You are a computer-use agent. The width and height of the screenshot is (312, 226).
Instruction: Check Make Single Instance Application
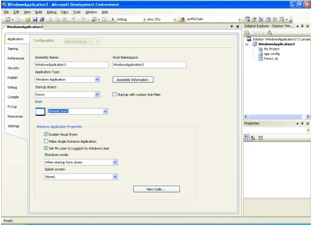point(46,141)
